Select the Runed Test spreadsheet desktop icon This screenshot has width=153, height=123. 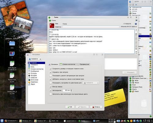coord(12,77)
